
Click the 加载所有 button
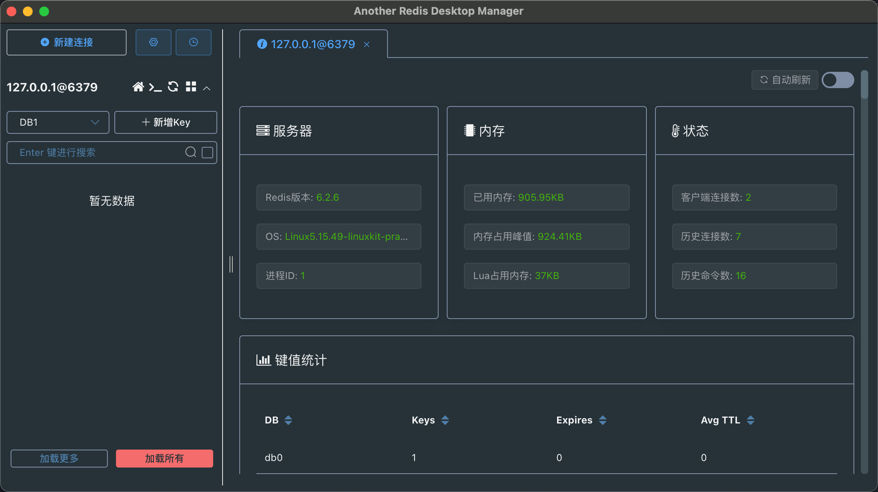pos(165,459)
